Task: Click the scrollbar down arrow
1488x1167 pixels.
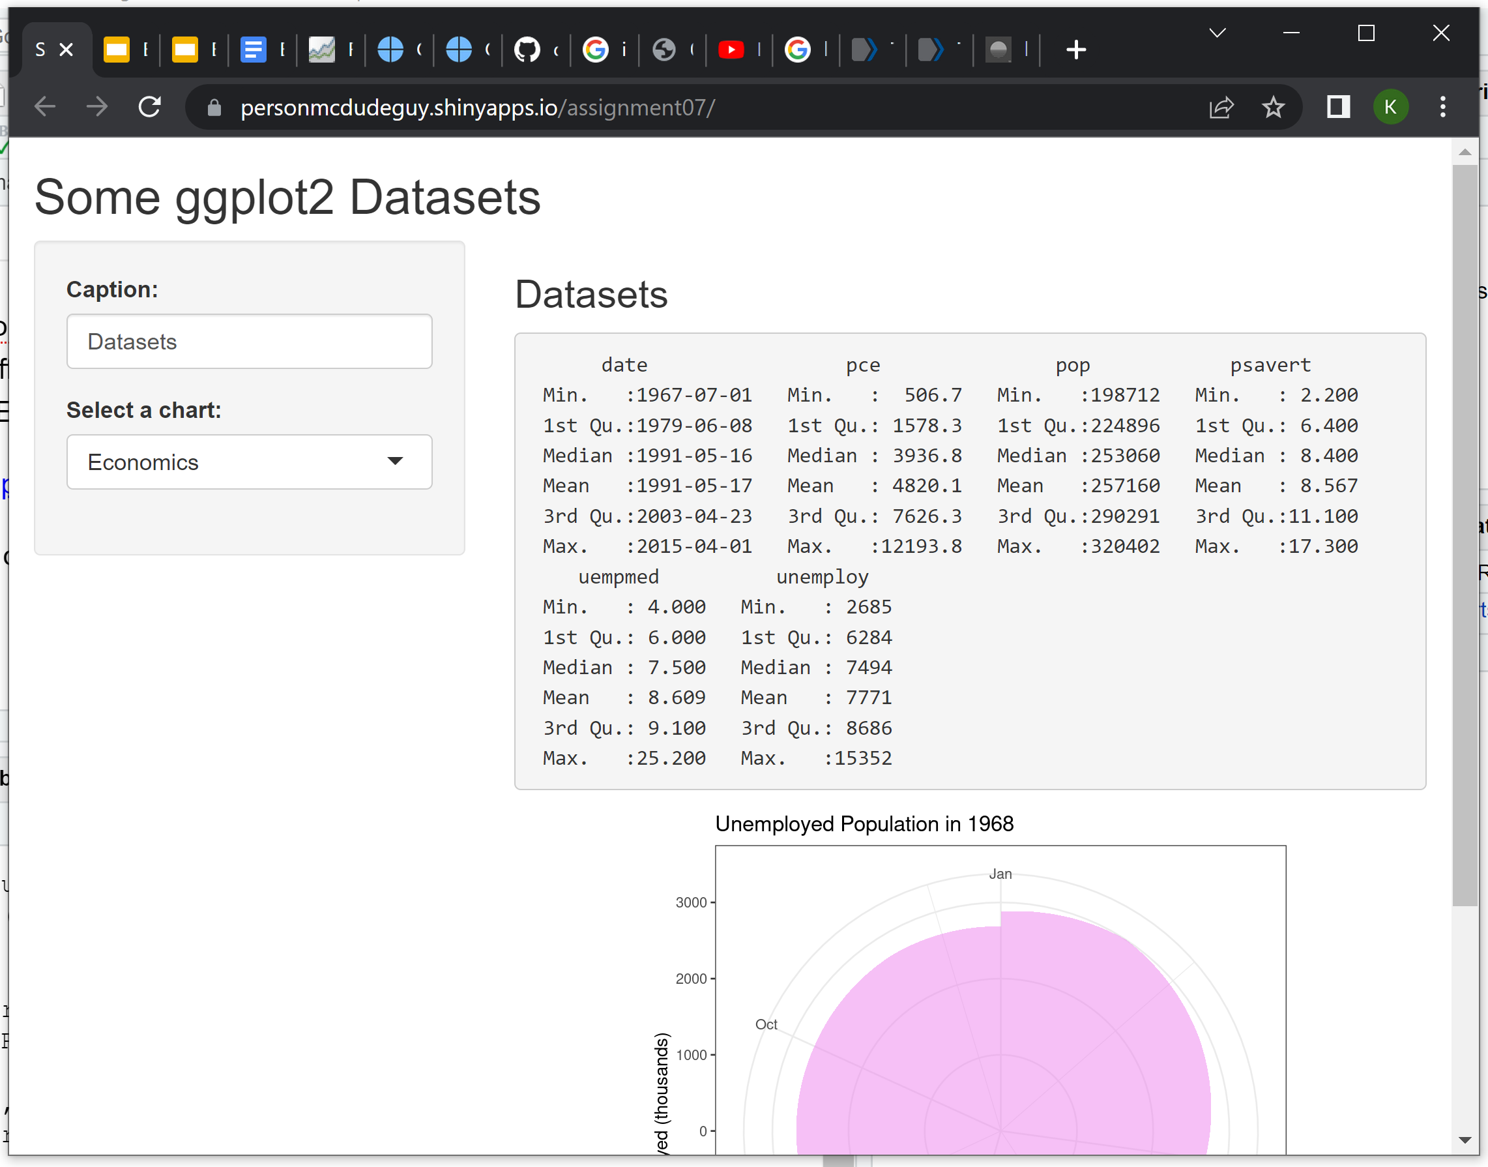Action: click(x=1464, y=1140)
